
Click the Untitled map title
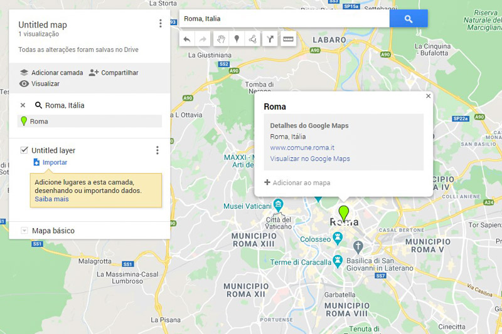tap(43, 24)
